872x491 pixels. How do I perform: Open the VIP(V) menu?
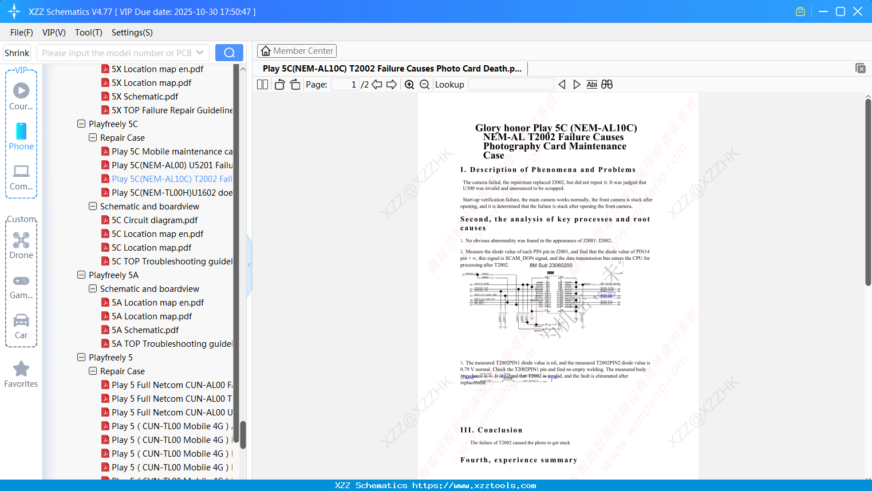(x=54, y=33)
